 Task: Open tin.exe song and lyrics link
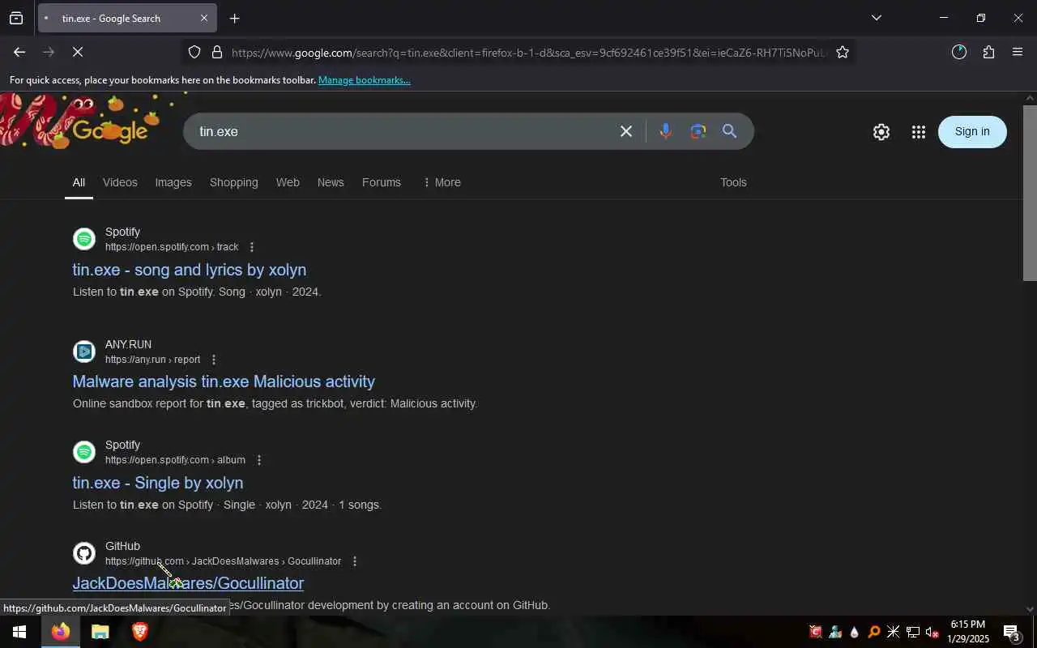(x=190, y=270)
